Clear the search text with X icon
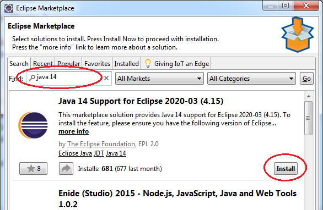 click(x=106, y=78)
